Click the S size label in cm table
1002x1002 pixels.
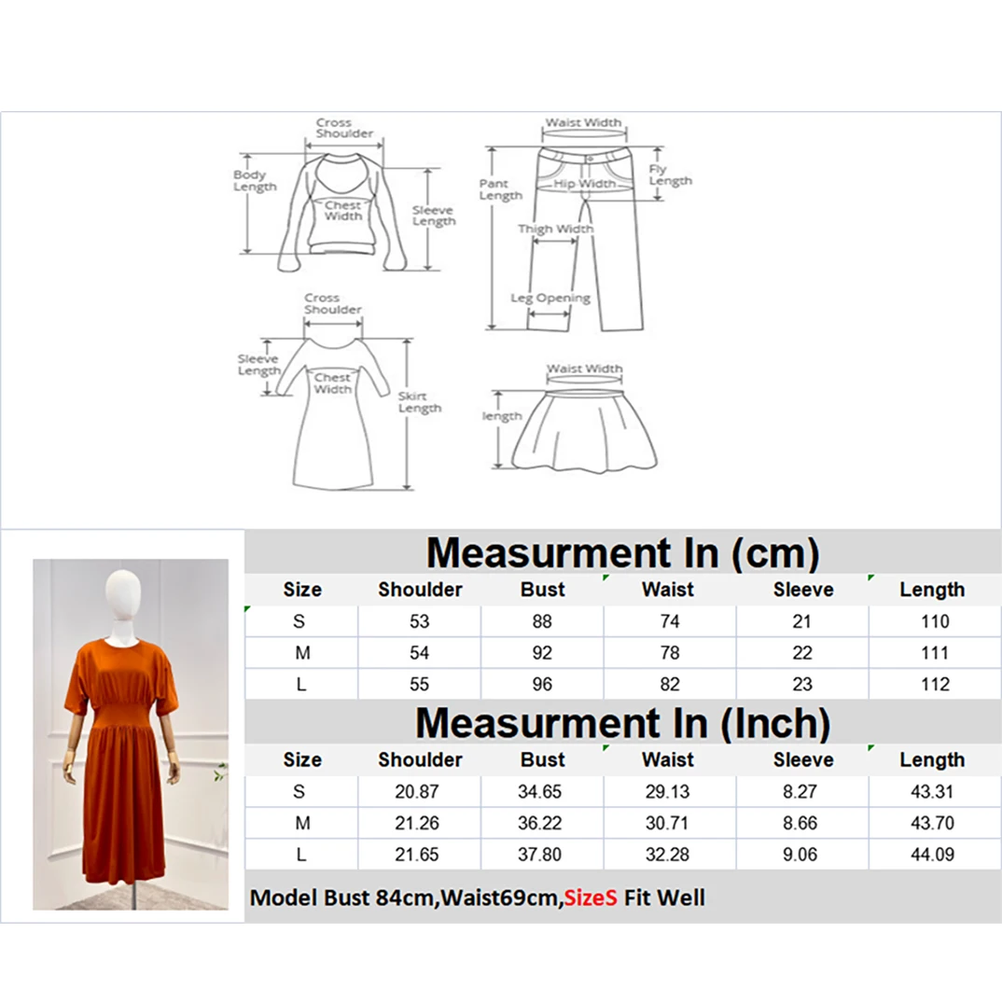299,621
